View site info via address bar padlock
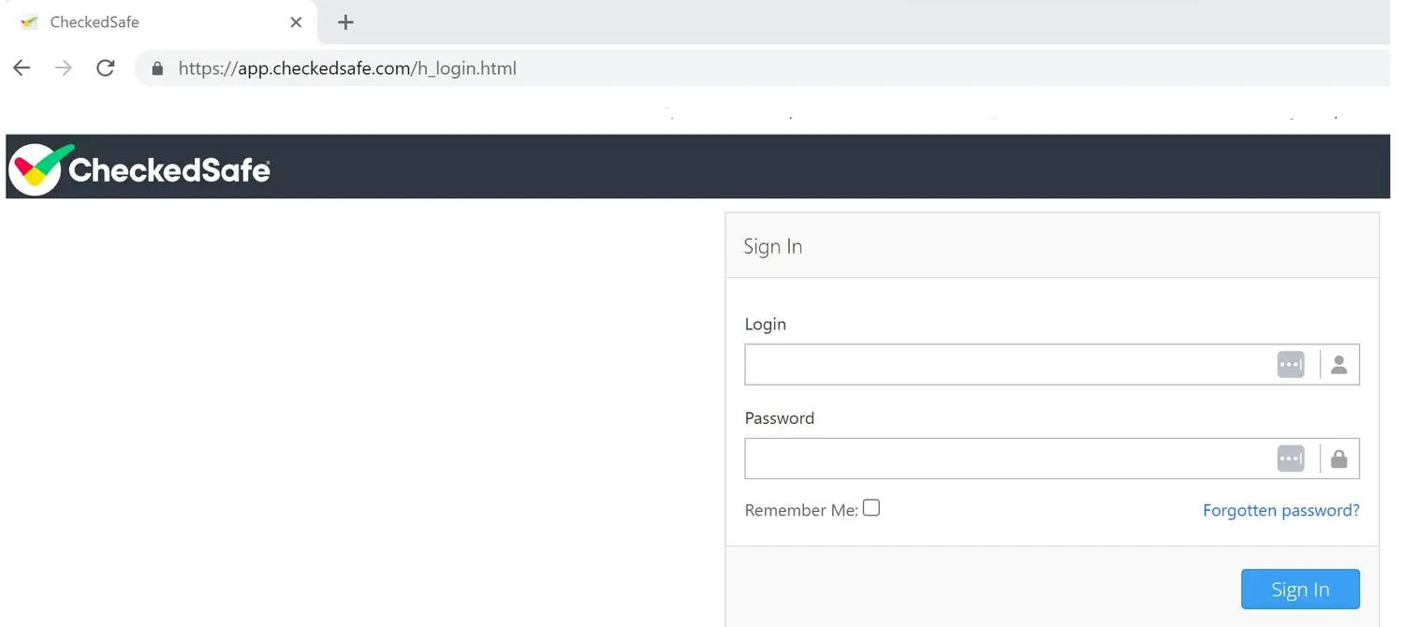The width and height of the screenshot is (1404, 627). (157, 68)
